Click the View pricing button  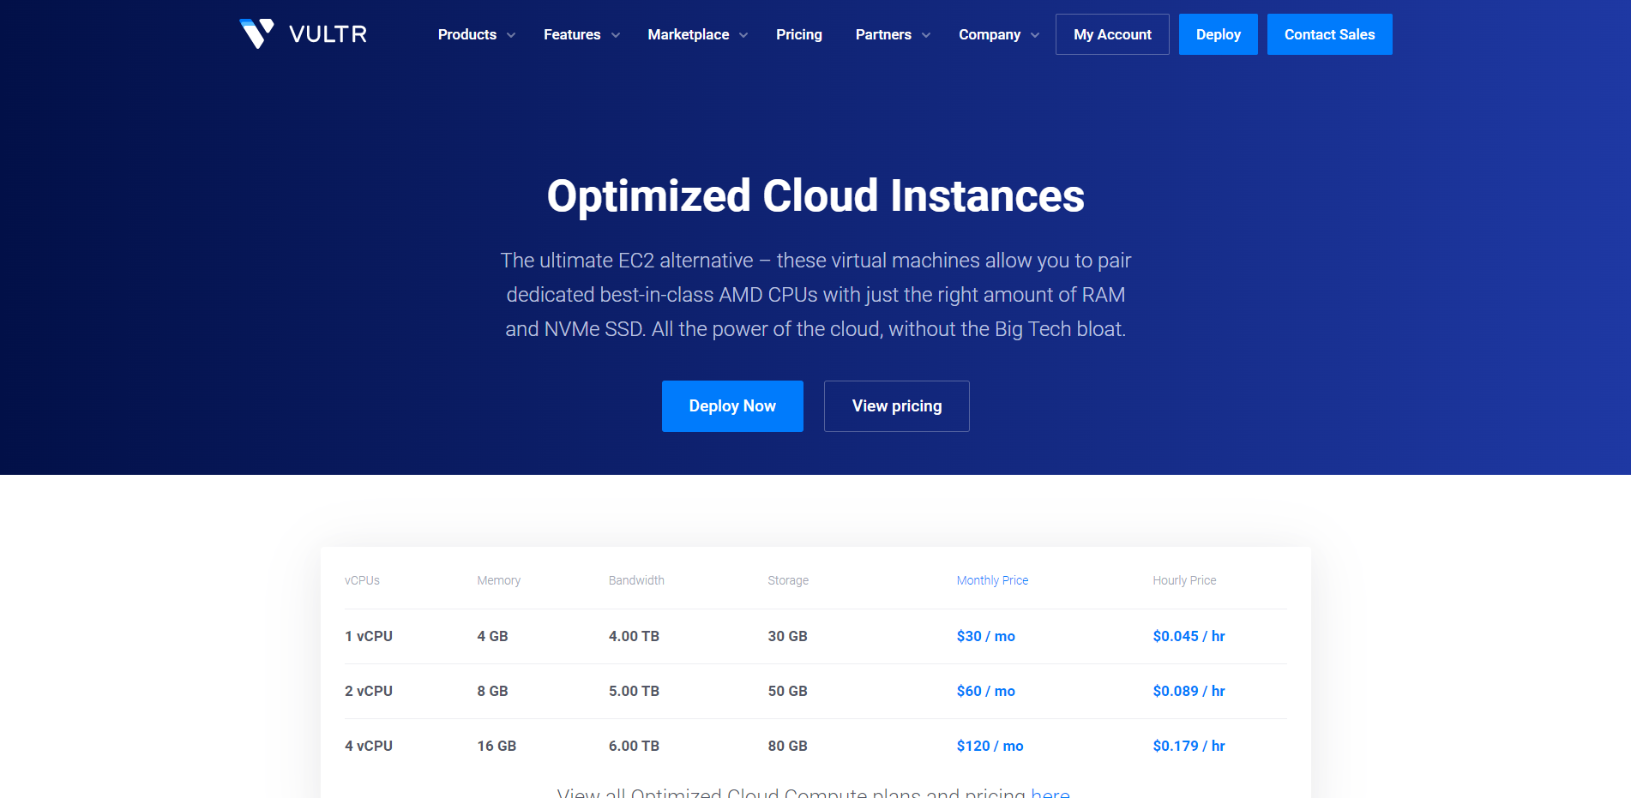coord(897,406)
